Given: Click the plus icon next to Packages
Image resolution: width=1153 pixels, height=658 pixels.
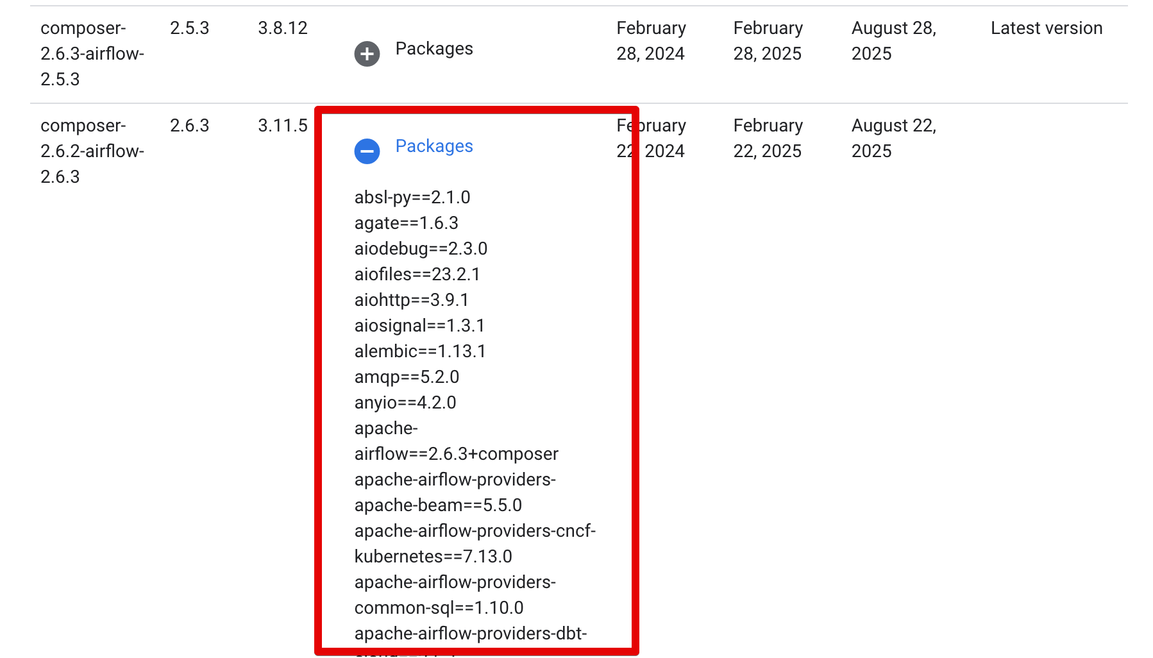Looking at the screenshot, I should click(366, 55).
